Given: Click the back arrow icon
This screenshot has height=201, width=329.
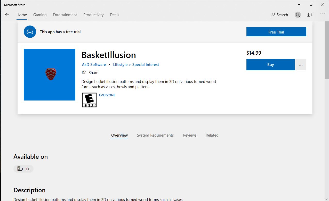Looking at the screenshot, I should click(x=7, y=15).
